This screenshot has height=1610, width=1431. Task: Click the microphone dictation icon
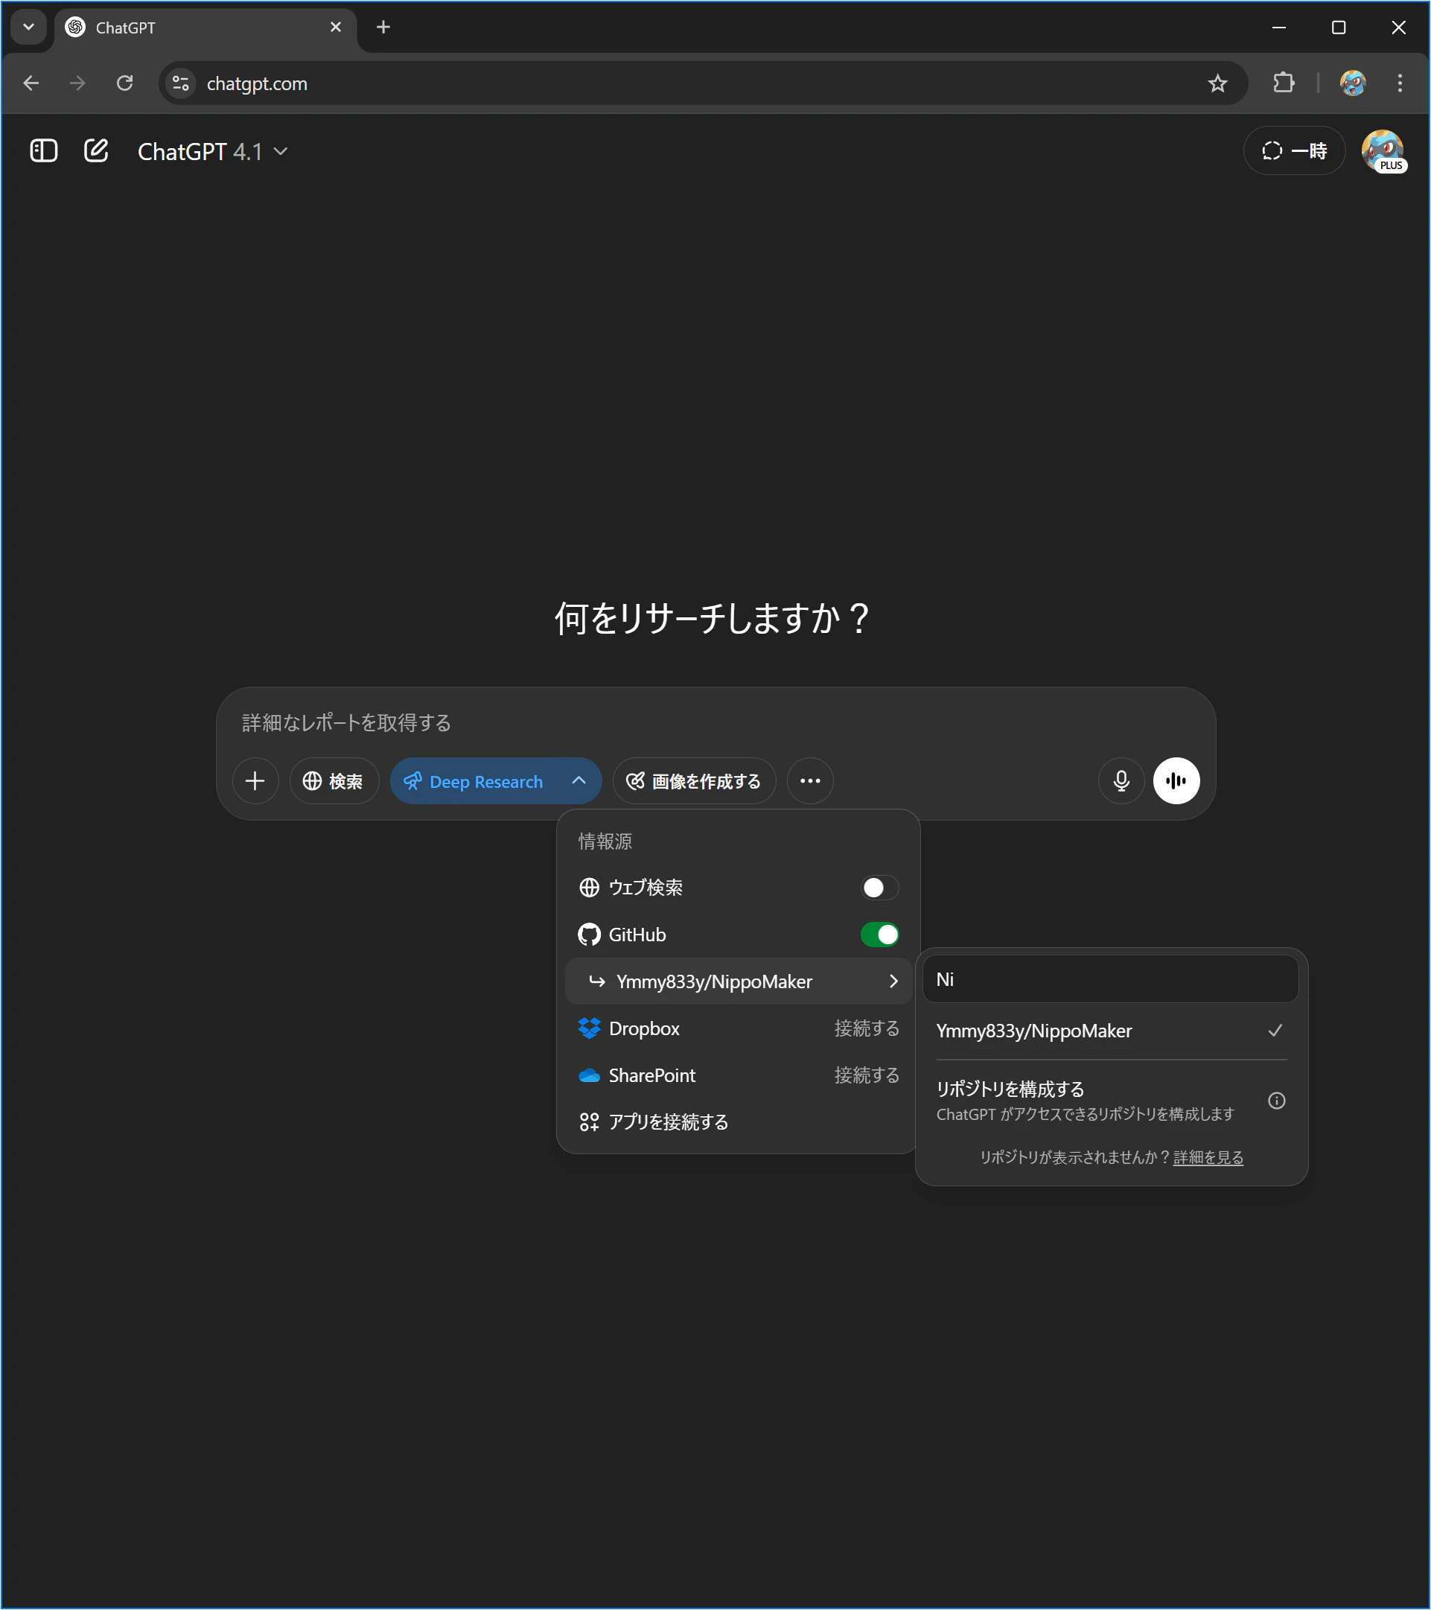point(1121,780)
